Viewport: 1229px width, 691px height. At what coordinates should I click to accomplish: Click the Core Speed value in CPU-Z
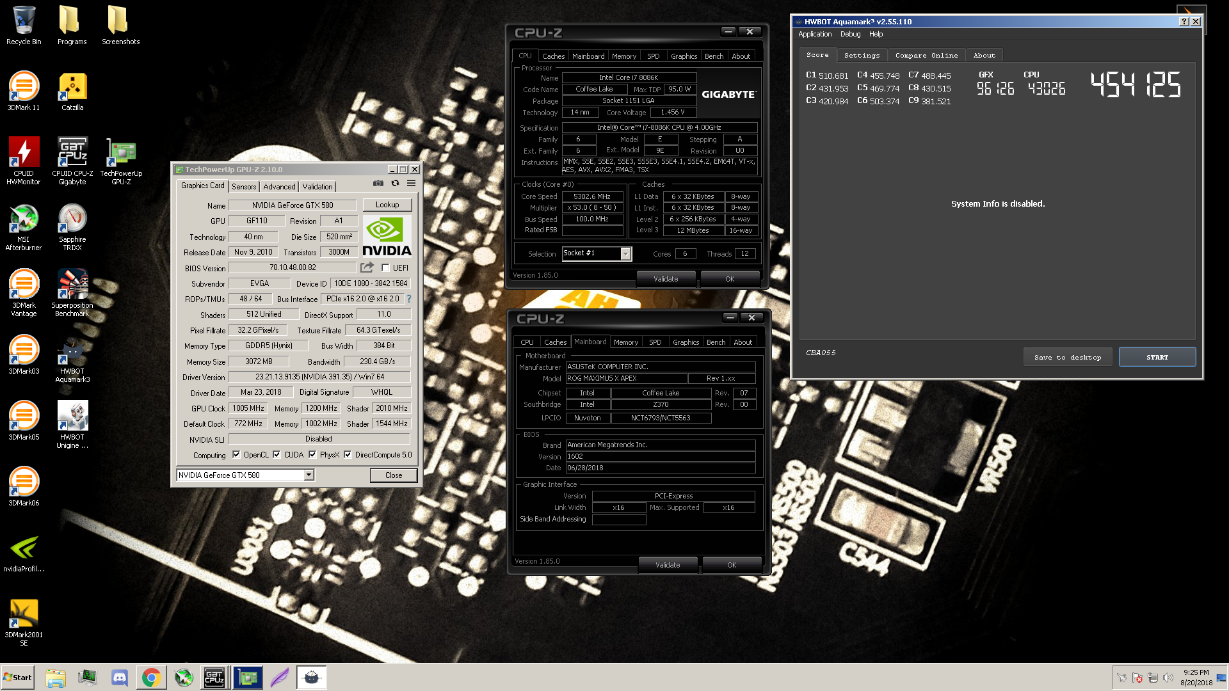592,196
